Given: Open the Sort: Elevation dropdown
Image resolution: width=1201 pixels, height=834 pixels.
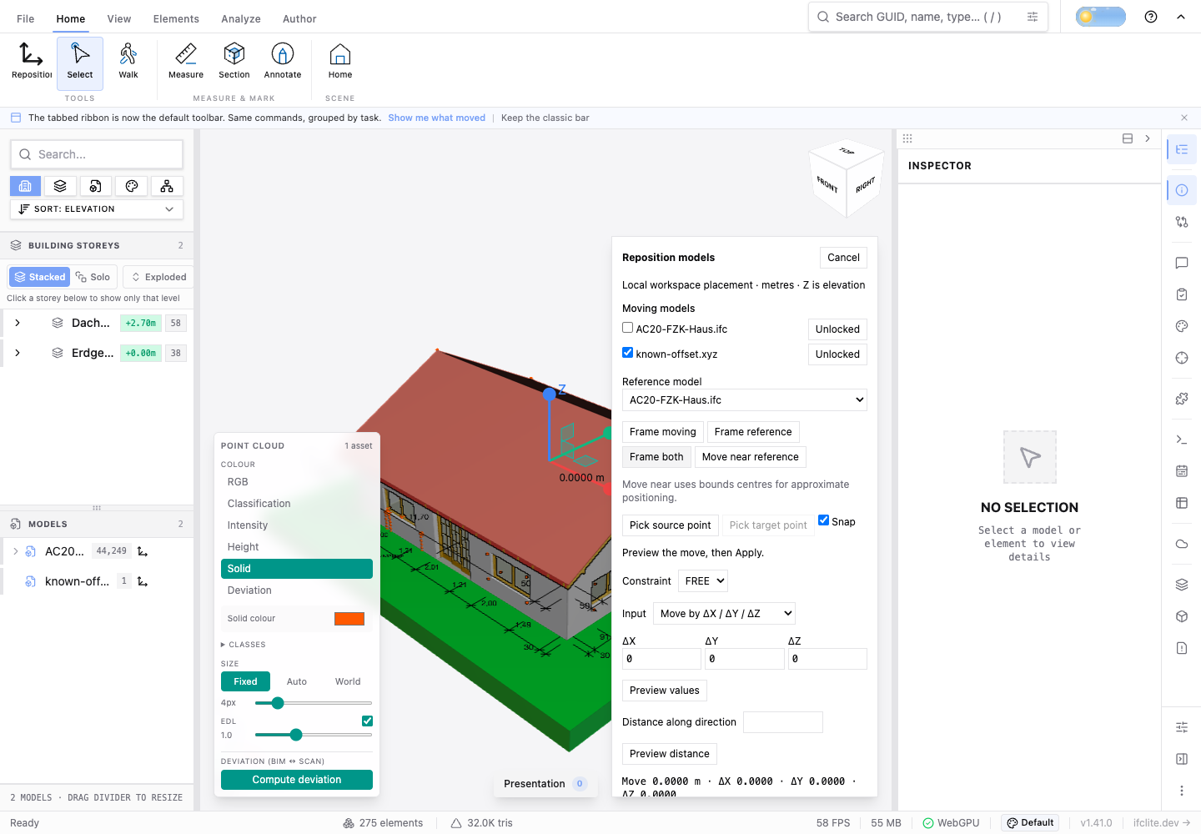Looking at the screenshot, I should (x=97, y=209).
